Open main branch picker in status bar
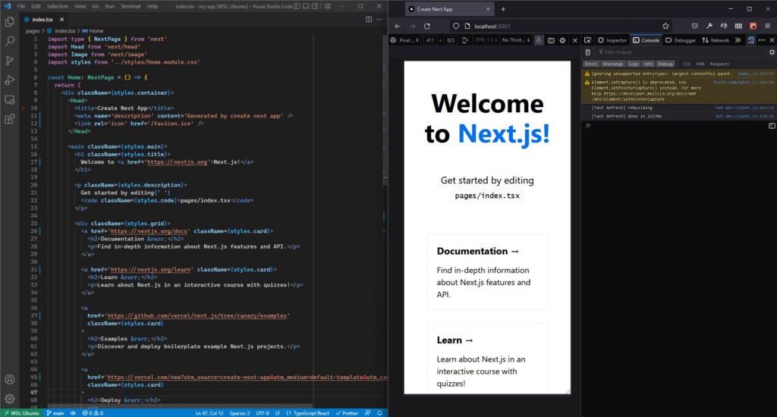Image resolution: width=777 pixels, height=417 pixels. click(x=55, y=413)
